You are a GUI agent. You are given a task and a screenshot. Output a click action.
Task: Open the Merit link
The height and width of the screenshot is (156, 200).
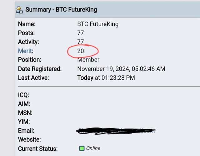tap(25, 51)
